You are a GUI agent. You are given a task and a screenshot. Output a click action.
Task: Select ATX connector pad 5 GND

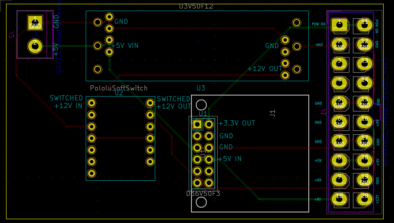tap(339, 102)
